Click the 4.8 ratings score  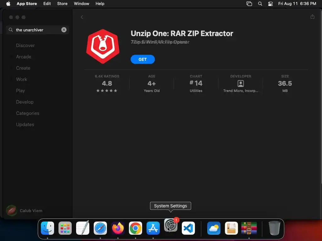(x=107, y=83)
